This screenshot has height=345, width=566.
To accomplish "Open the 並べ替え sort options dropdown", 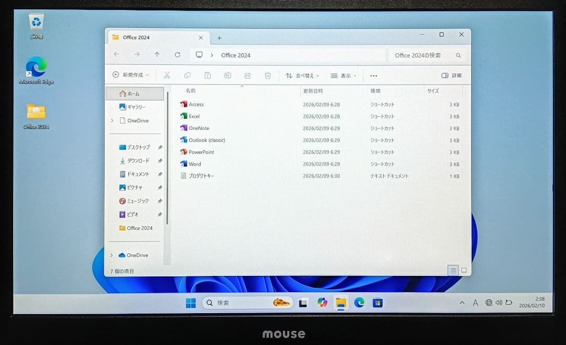I will pos(302,75).
